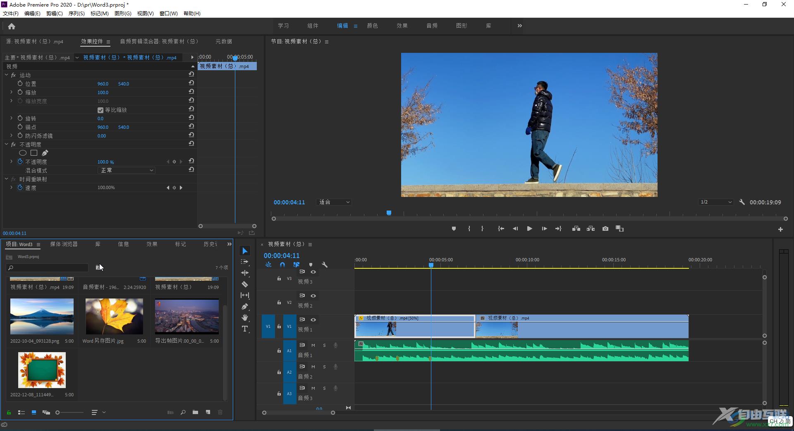Select the Type tool
Screen dimensions: 794x431
[x=245, y=329]
